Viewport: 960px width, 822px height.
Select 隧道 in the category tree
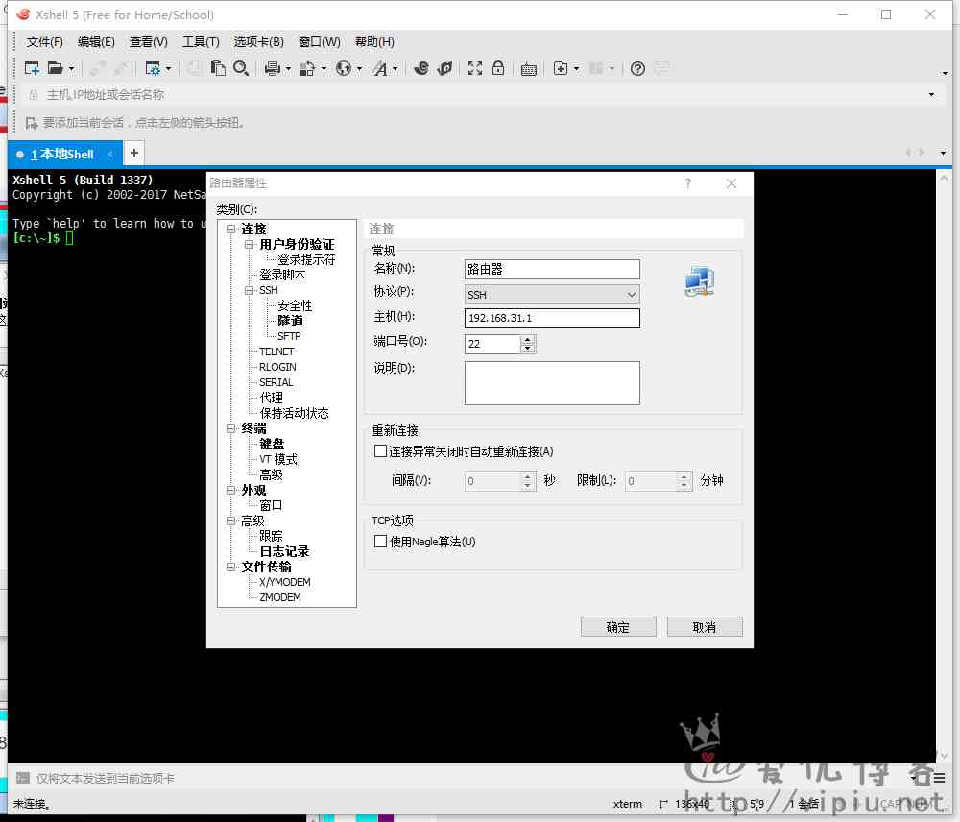(290, 321)
